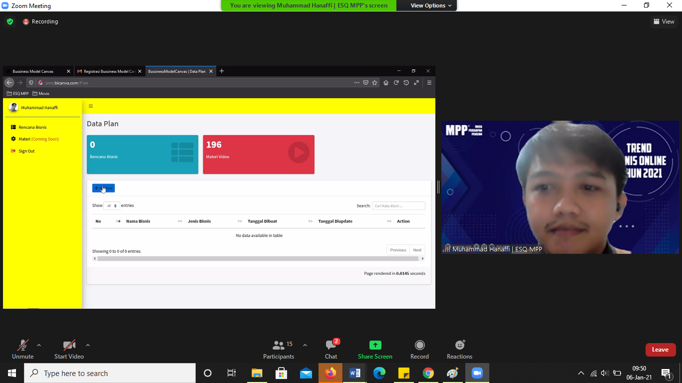The image size is (682, 383).
Task: Click the green Share Screen icon
Action: click(375, 345)
